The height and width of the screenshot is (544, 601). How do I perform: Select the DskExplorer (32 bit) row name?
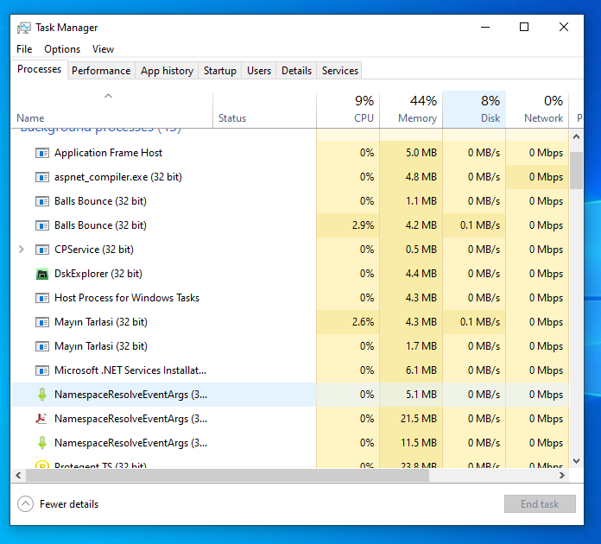98,274
